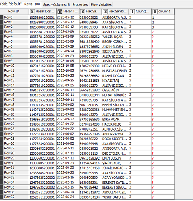Click EMİN BOSUN name cell
The height and width of the screenshot is (201, 193).
[115, 158]
